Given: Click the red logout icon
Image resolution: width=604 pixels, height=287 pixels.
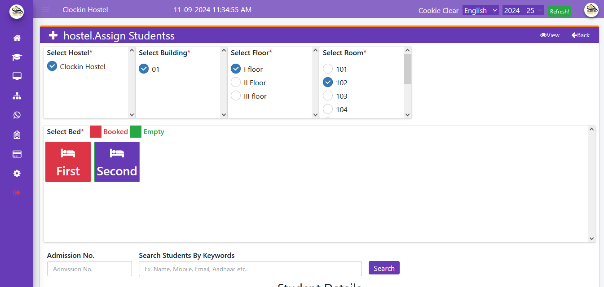Looking at the screenshot, I should (17, 192).
